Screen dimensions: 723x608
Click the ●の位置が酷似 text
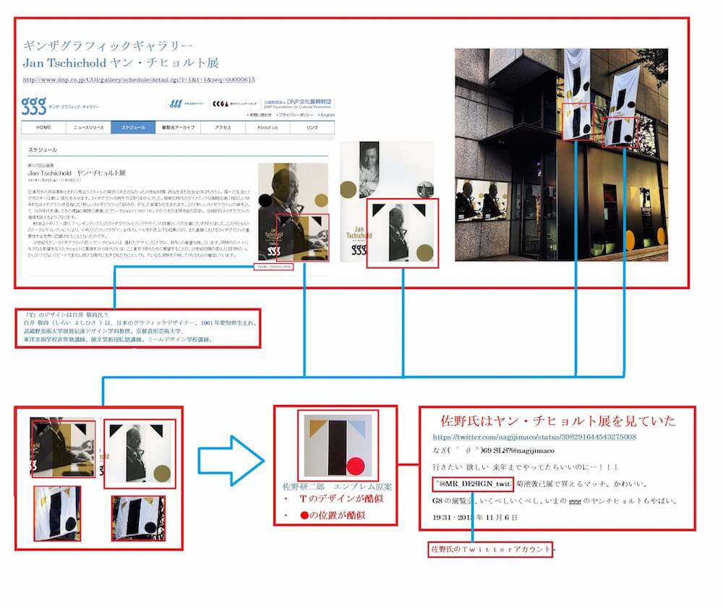(x=333, y=515)
